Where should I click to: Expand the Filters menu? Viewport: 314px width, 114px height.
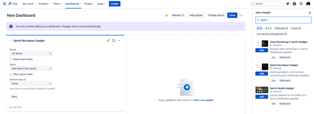pos(58,4)
